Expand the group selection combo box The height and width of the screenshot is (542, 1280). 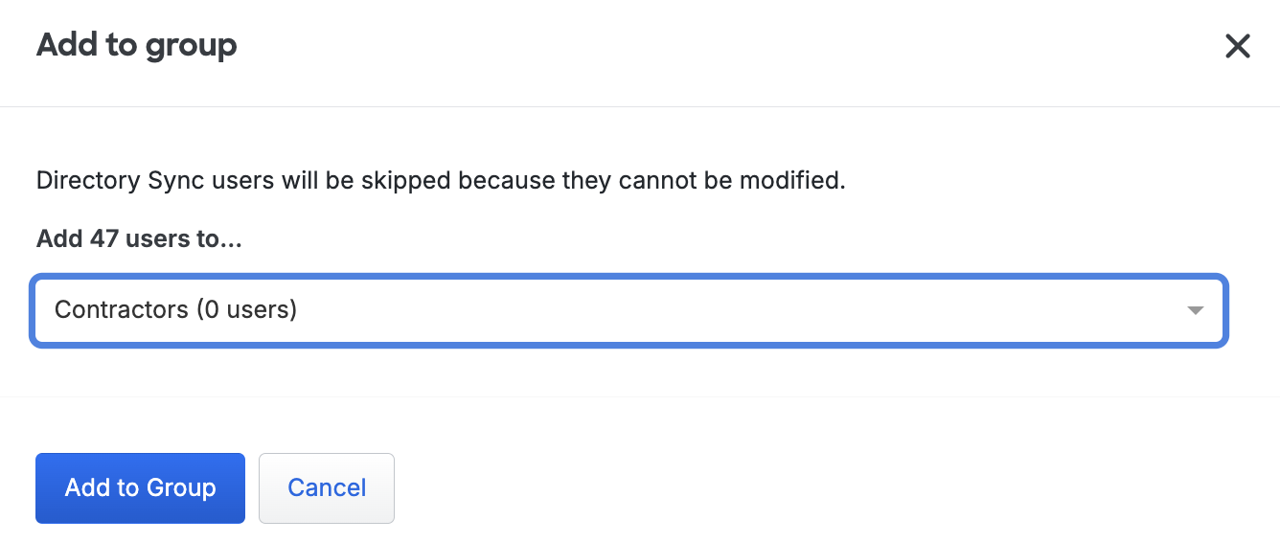(x=629, y=310)
